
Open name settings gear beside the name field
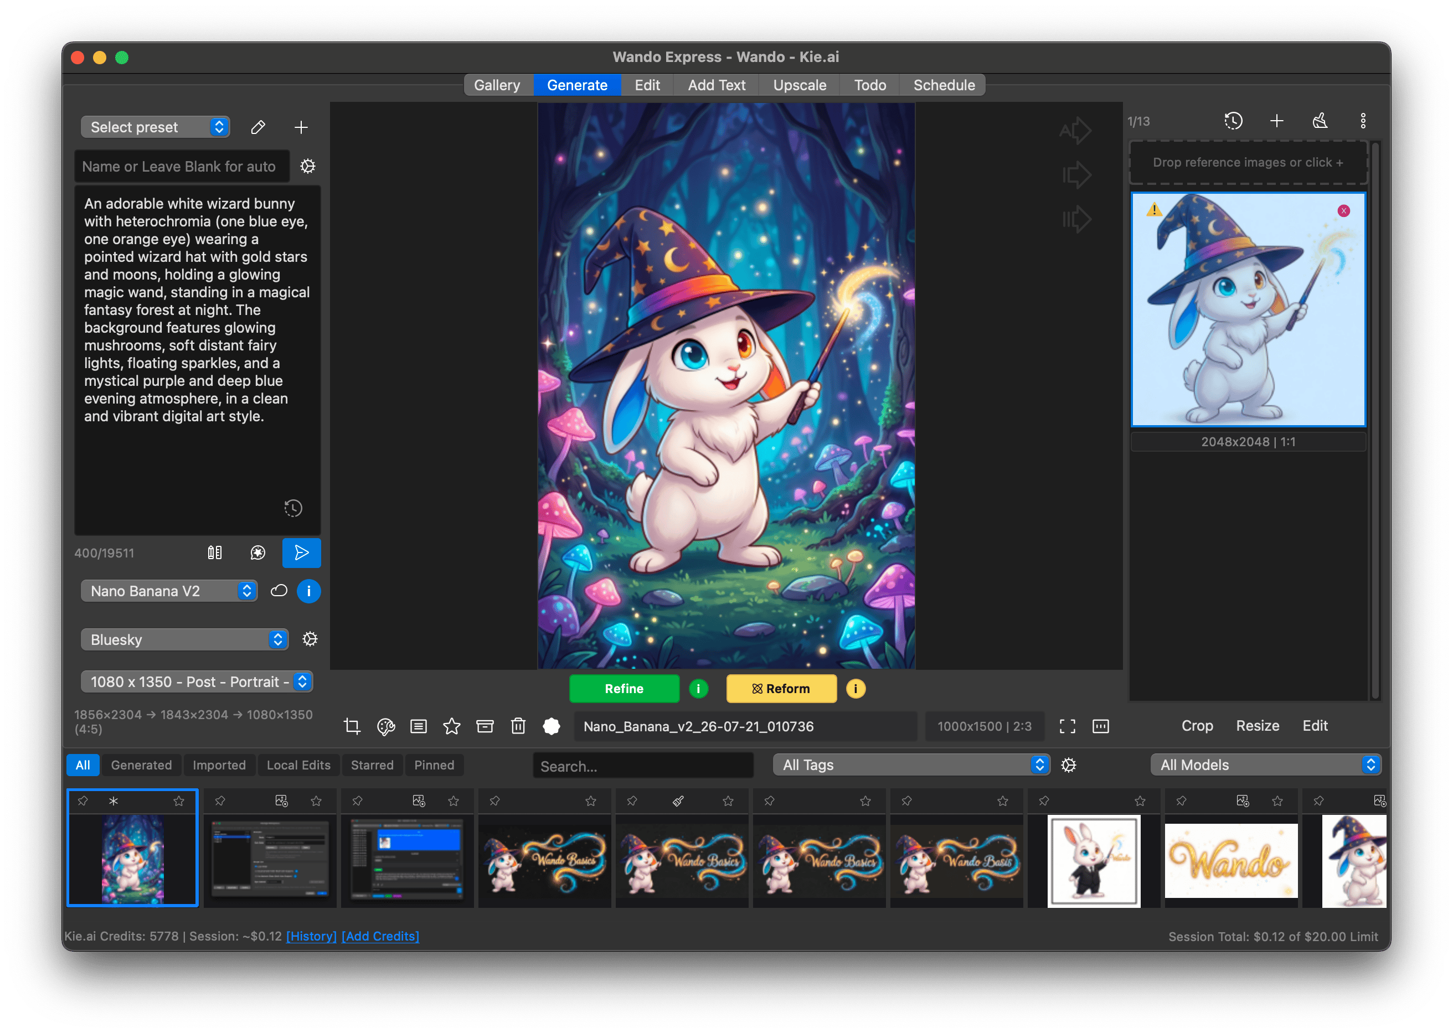[308, 166]
